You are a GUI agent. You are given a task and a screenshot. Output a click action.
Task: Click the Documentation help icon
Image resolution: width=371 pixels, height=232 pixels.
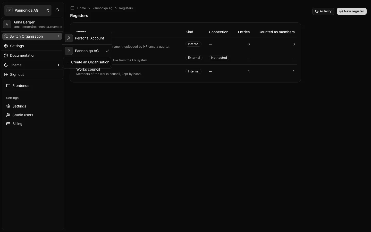(6, 55)
